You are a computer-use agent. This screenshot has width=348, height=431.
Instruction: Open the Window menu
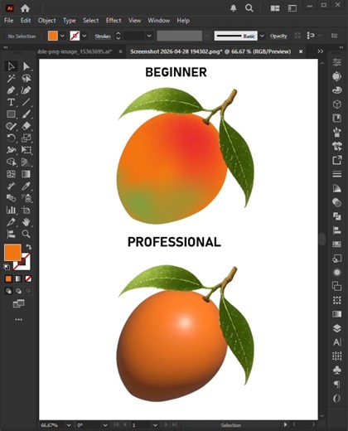(159, 21)
